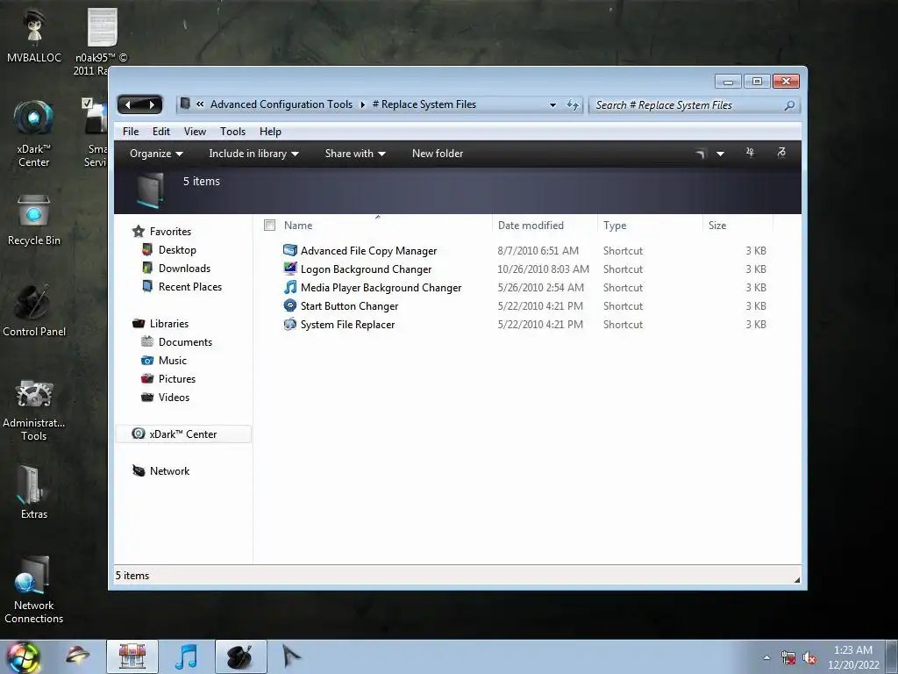Open the view options dropdown arrow
898x674 pixels.
[x=720, y=154]
